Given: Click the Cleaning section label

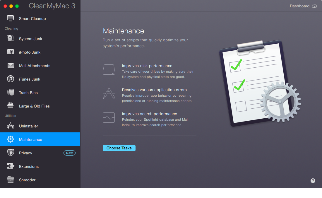Looking at the screenshot, I should click(x=11, y=28).
